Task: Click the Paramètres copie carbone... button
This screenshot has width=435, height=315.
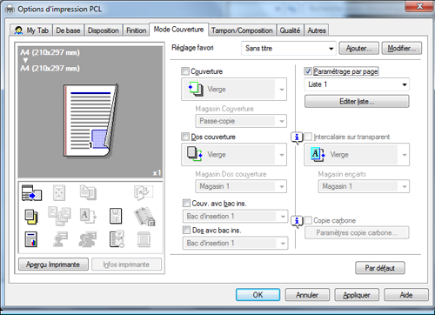Action: [x=357, y=233]
